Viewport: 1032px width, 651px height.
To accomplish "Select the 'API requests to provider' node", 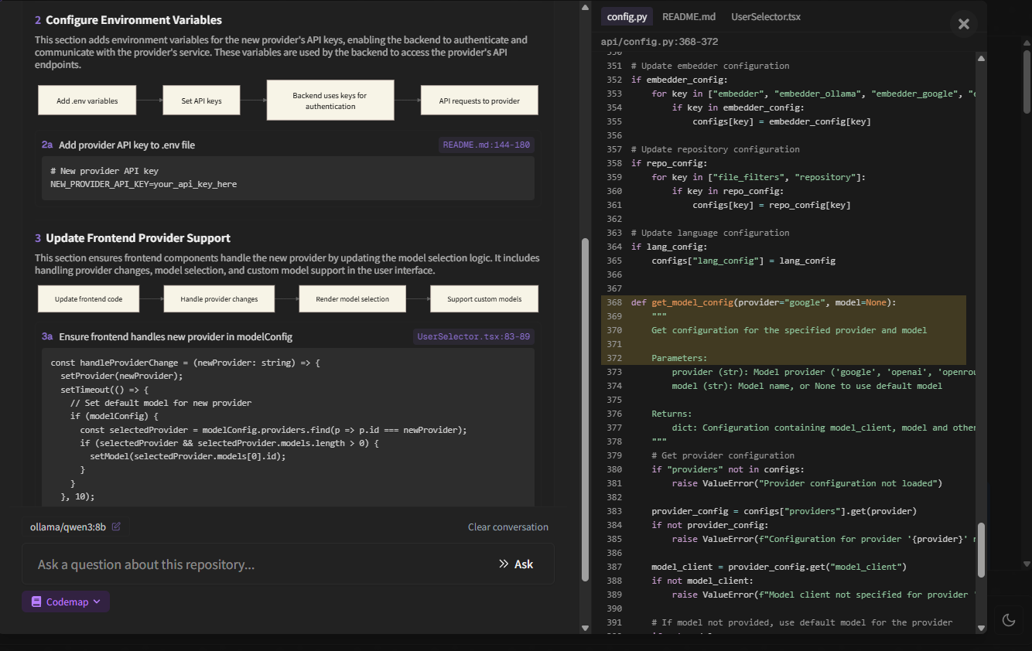I will (480, 101).
